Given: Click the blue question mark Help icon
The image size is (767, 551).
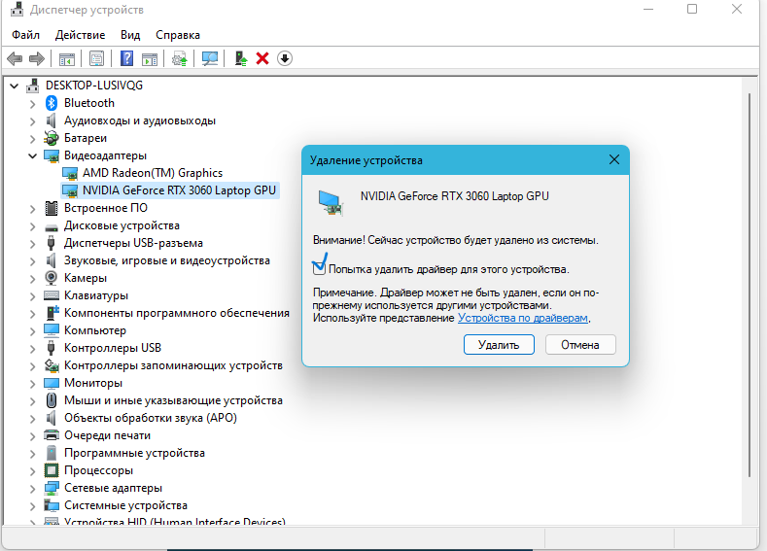Looking at the screenshot, I should click(x=126, y=58).
